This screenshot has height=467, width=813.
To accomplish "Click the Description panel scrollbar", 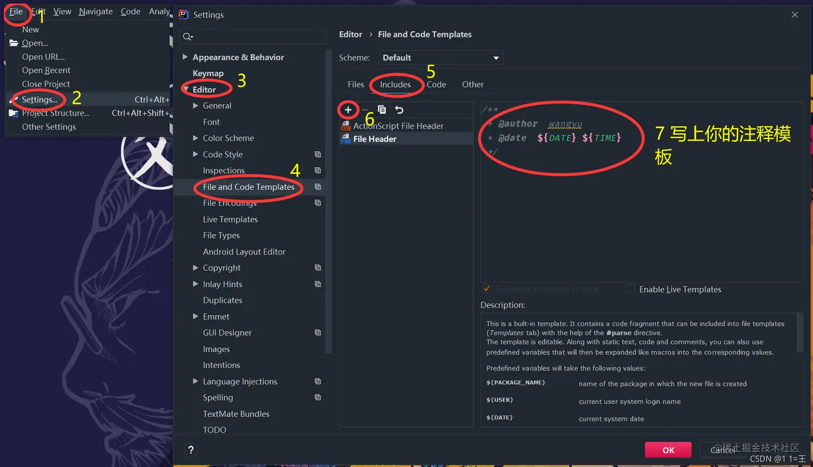I will click(x=799, y=332).
